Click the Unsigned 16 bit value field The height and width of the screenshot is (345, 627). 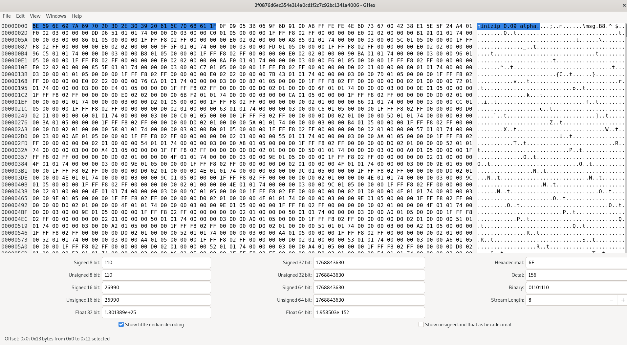(156, 300)
